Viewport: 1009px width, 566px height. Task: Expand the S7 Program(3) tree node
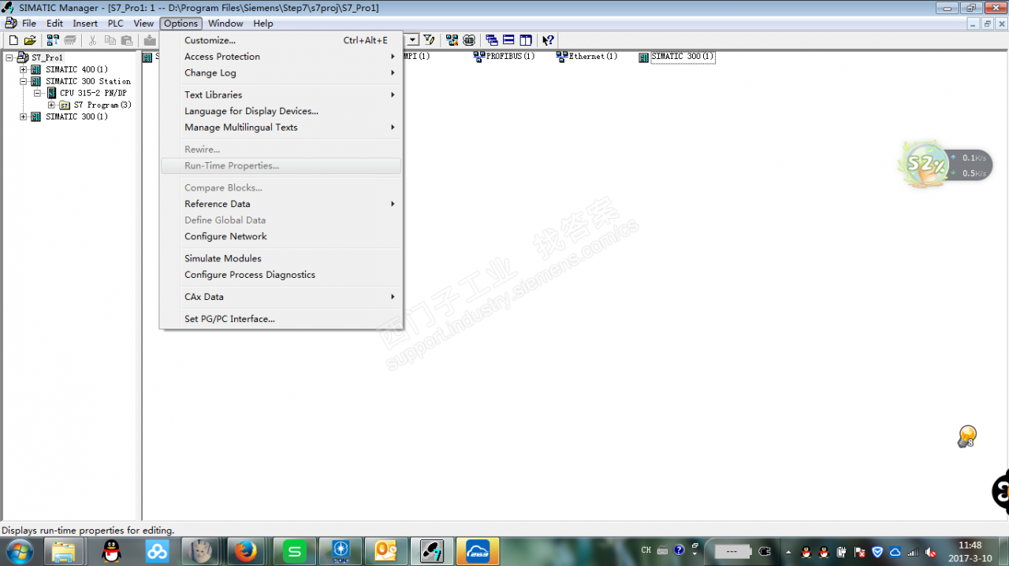click(x=52, y=105)
